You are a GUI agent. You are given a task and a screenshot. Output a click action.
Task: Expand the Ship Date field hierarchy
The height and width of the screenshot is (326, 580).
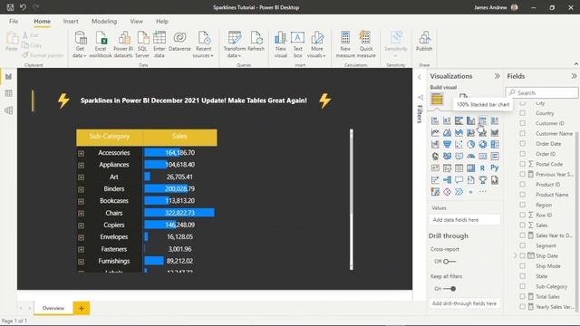tap(516, 255)
